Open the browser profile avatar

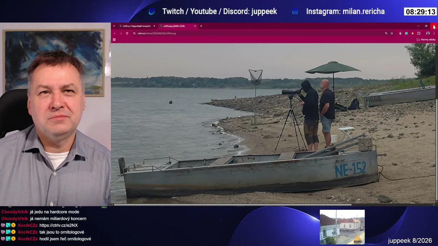(x=428, y=33)
